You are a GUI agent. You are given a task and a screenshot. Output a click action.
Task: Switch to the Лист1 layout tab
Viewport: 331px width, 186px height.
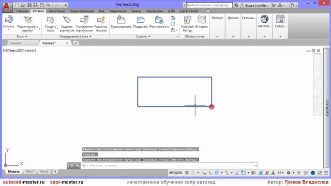pos(30,172)
